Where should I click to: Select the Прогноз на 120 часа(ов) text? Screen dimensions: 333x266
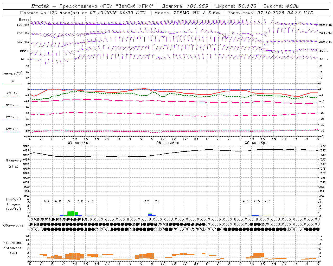[x=50, y=13]
